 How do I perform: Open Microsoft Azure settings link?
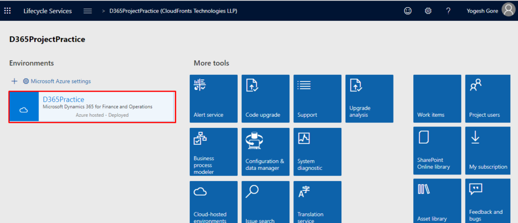pos(57,81)
